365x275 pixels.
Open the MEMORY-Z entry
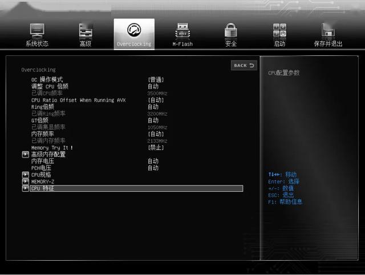43,181
